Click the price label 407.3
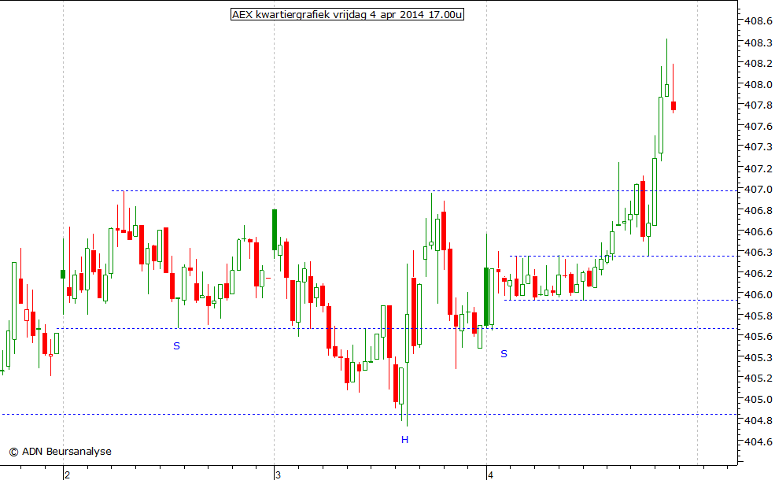 [x=758, y=147]
